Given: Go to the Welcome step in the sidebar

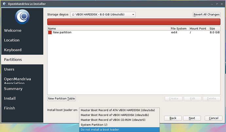Looking at the screenshot, I should [x=13, y=30].
